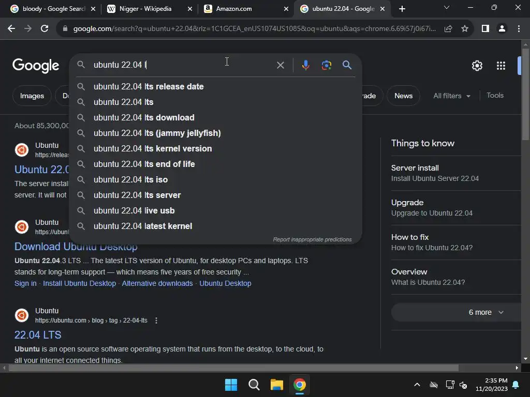Choose suggestion 'lts end of life'

point(215,164)
